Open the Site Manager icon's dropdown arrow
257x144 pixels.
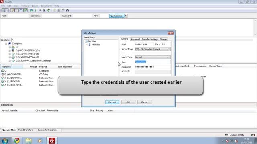click(7, 10)
